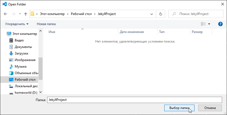The width and height of the screenshot is (227, 115).
Task: Open the Help question mark icon
Action: pyautogui.click(x=220, y=24)
